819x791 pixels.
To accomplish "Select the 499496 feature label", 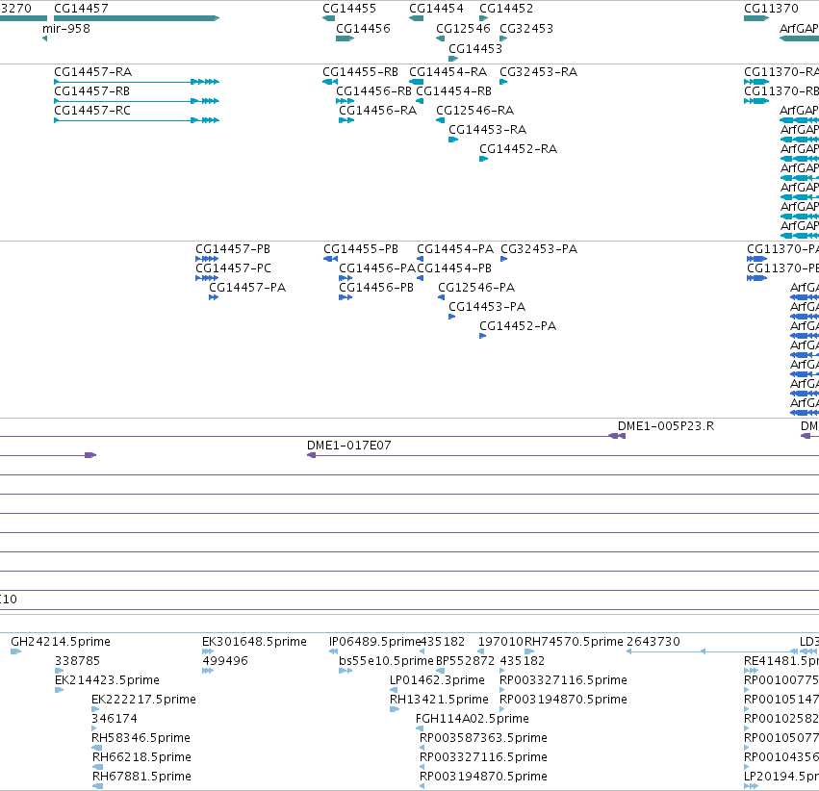I will (225, 660).
